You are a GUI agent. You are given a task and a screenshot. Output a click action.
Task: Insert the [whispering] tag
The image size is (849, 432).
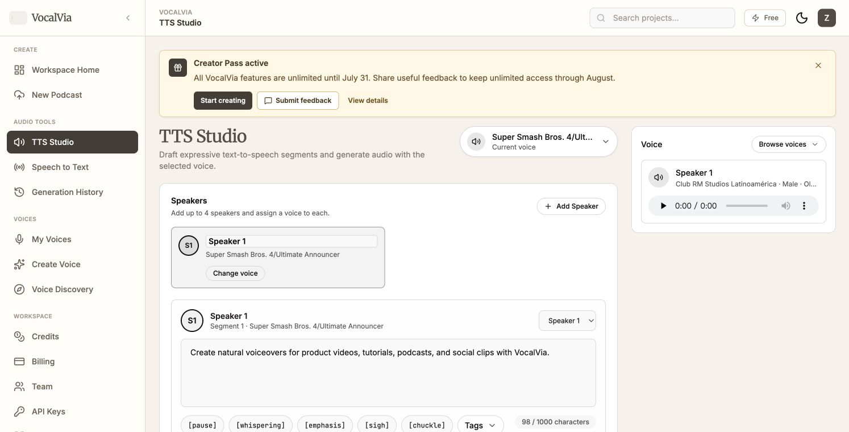pyautogui.click(x=260, y=425)
